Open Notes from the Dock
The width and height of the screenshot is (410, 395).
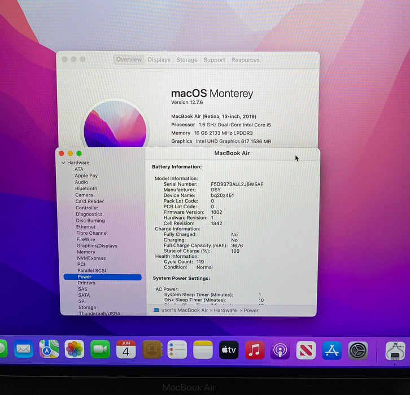(x=203, y=349)
